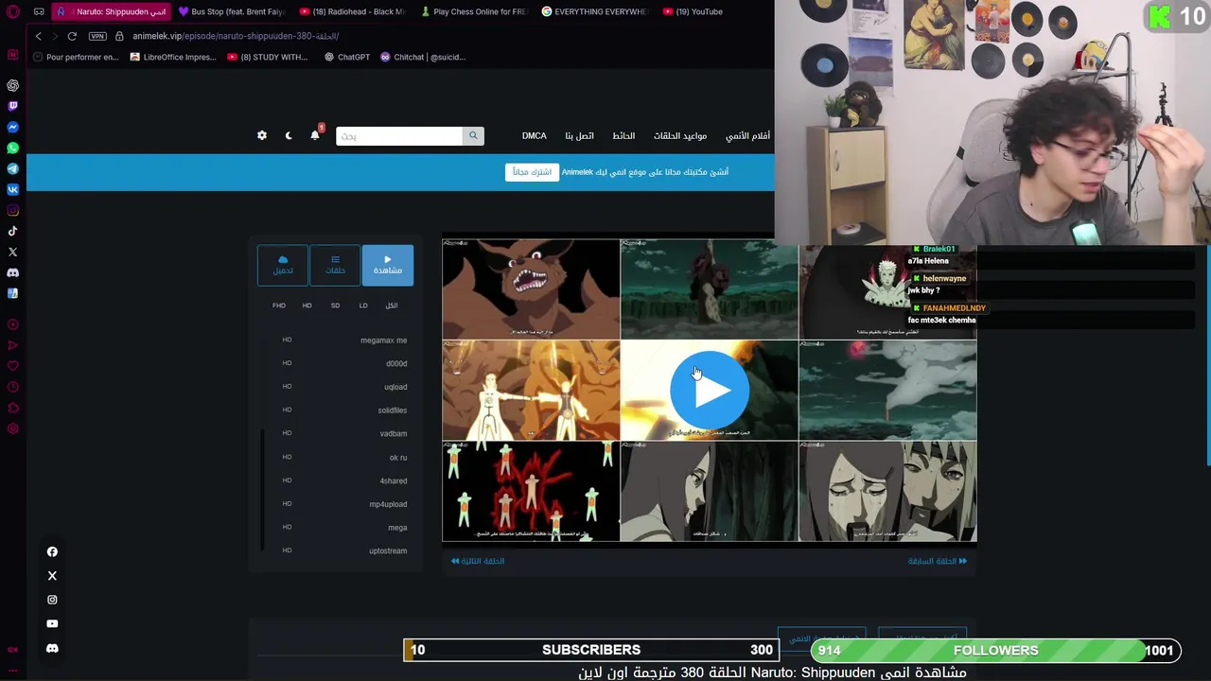
Task: Open TikTok in the browser sidebar
Action: coord(13,231)
